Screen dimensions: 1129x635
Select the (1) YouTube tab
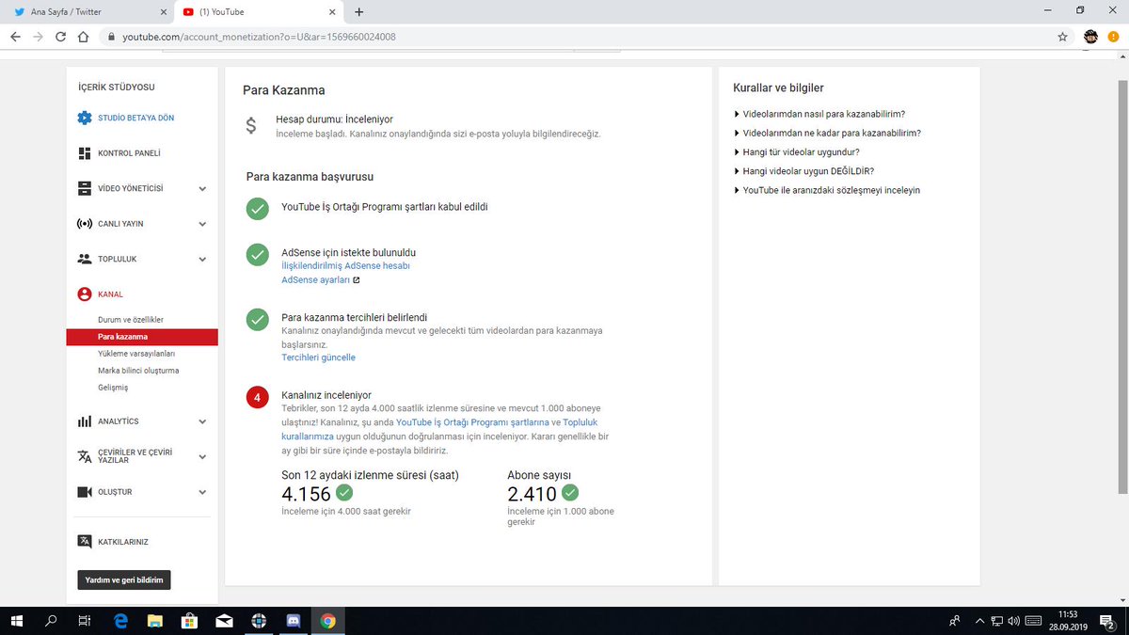(x=260, y=12)
